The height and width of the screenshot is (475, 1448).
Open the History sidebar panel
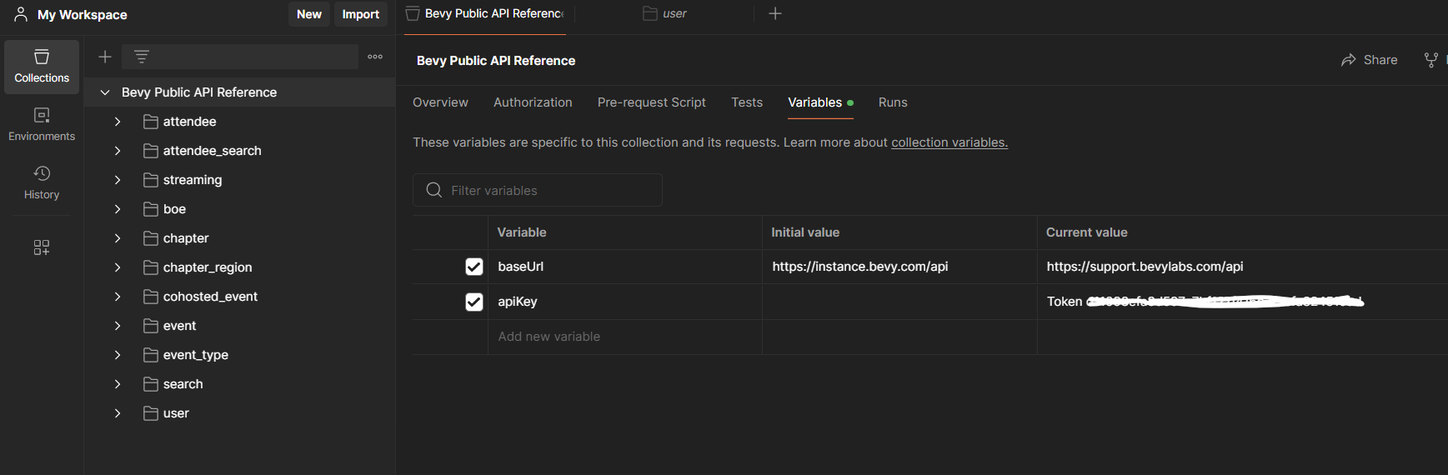click(42, 182)
